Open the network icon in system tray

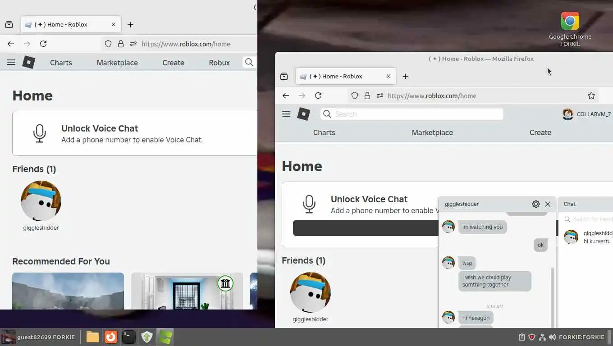point(542,337)
